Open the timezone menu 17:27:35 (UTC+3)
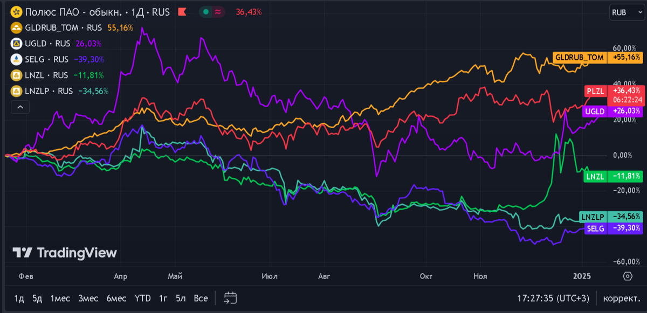This screenshot has width=647, height=313. coord(553,298)
